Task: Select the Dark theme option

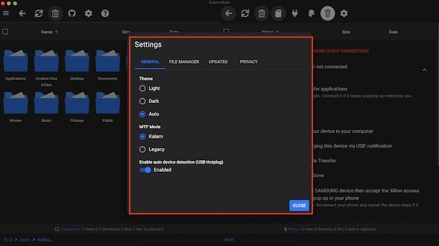Action: [143, 101]
